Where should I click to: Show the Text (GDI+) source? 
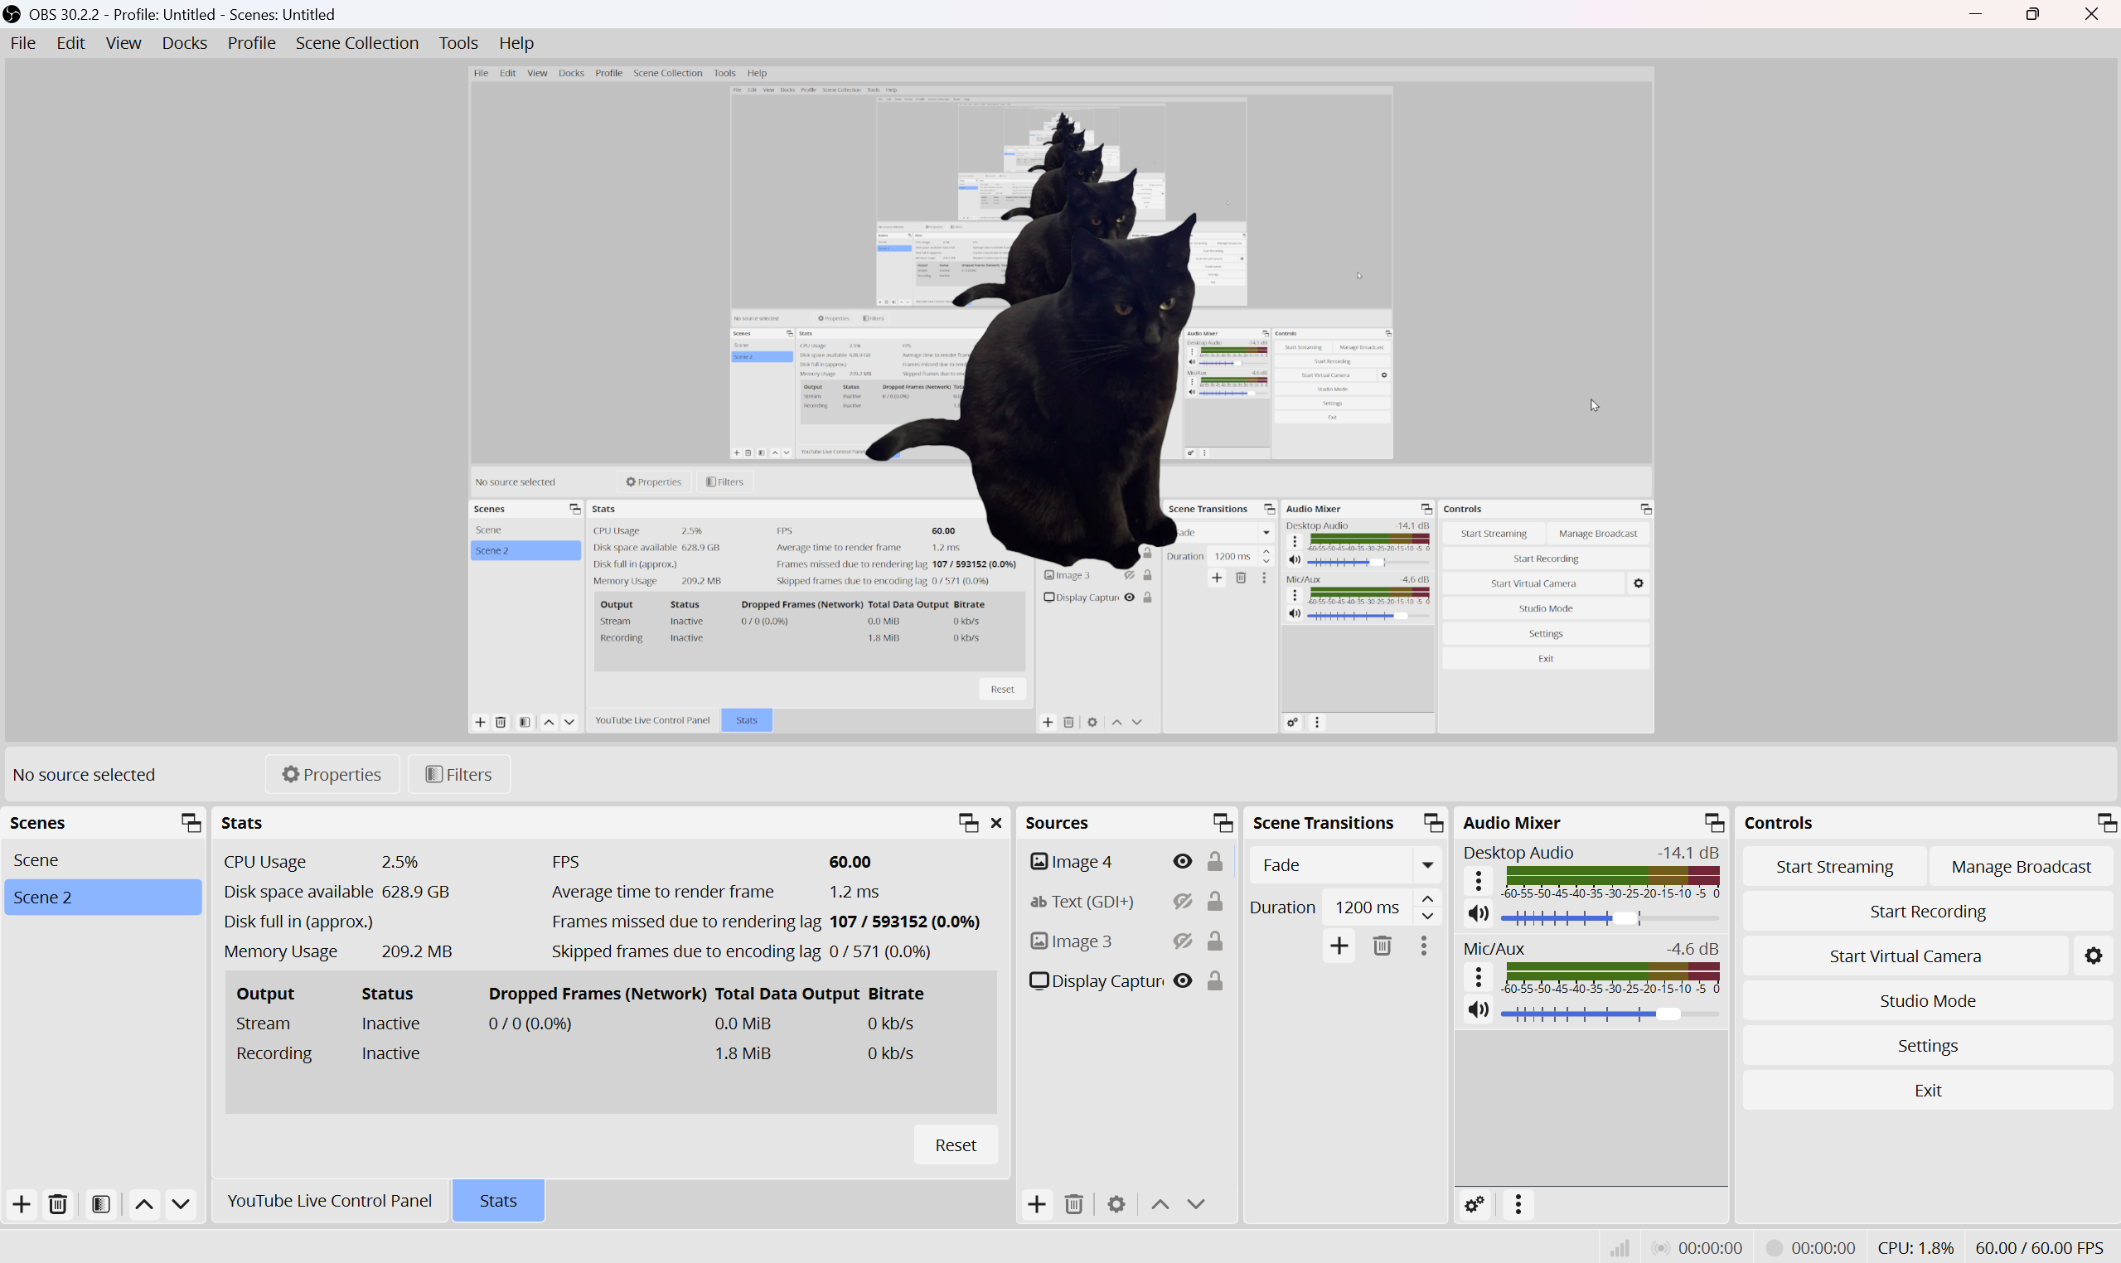[1182, 902]
